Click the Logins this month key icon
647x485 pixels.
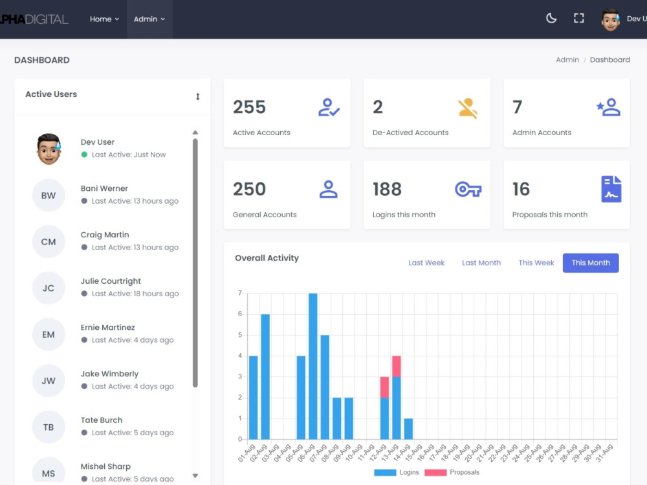[x=468, y=189]
